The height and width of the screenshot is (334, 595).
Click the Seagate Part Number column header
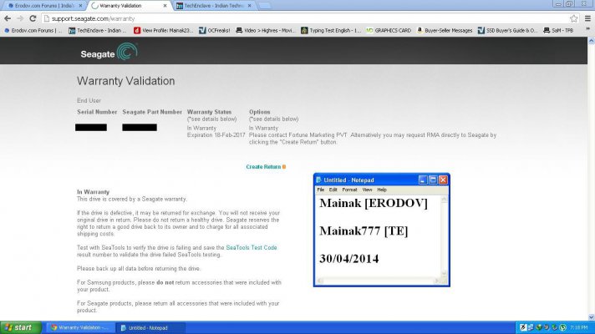click(x=152, y=112)
